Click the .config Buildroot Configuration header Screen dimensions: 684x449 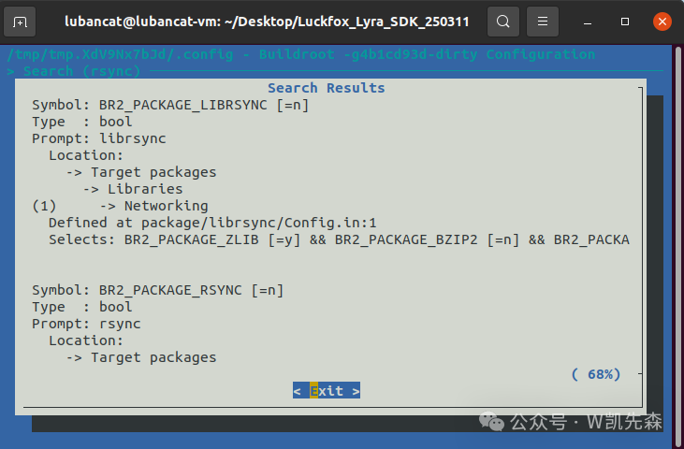pyautogui.click(x=299, y=54)
